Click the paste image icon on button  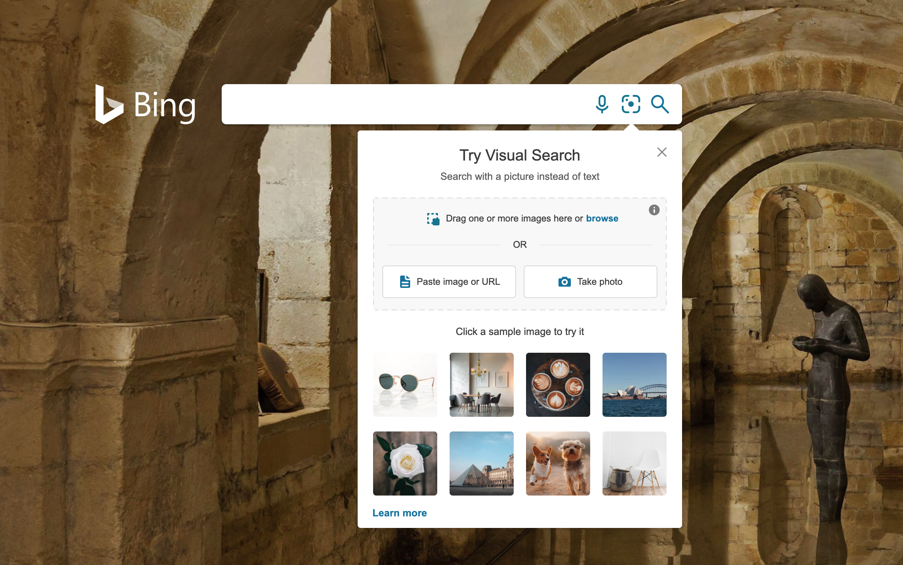point(404,281)
